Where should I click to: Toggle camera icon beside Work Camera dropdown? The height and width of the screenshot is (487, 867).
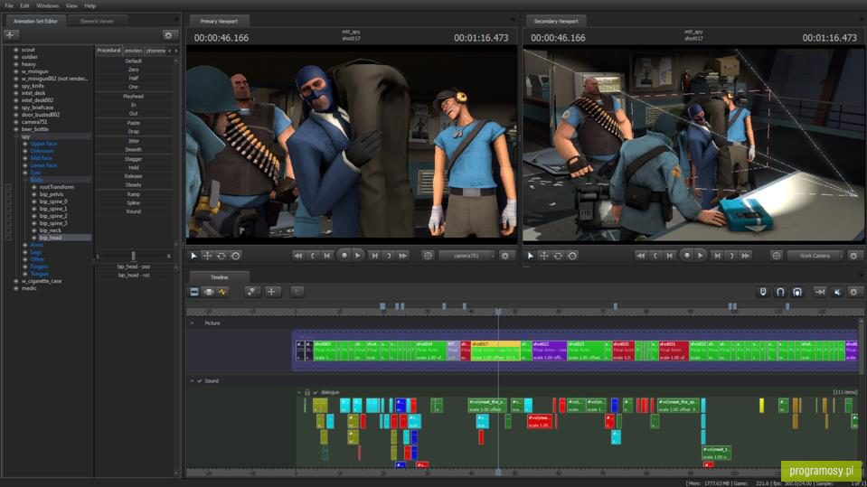(777, 256)
